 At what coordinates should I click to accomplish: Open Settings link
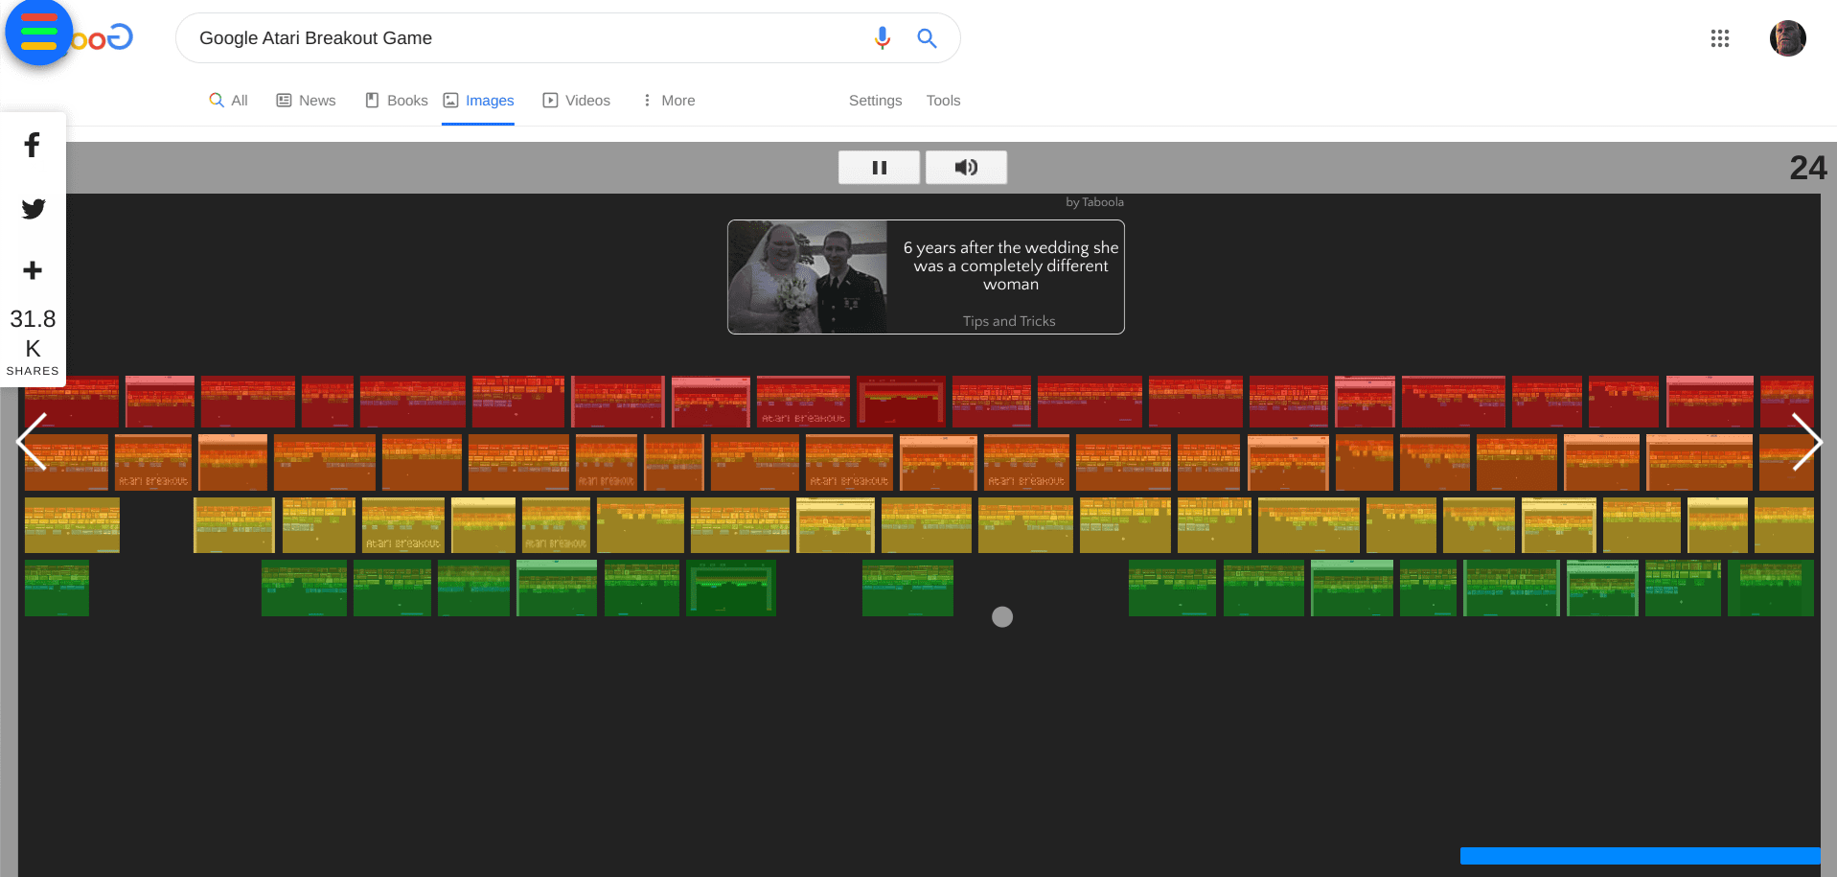(875, 101)
